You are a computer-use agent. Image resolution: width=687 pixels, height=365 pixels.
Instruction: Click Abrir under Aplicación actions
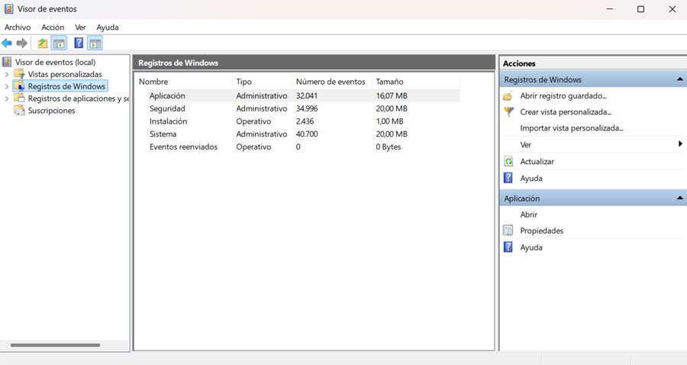528,215
